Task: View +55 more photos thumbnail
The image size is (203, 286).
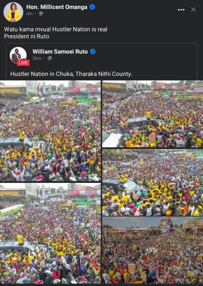Action: [153, 250]
